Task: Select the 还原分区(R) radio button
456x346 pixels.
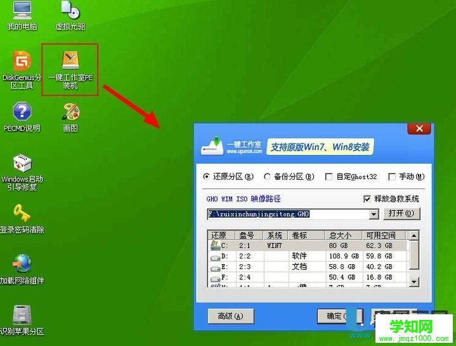Action: click(207, 176)
